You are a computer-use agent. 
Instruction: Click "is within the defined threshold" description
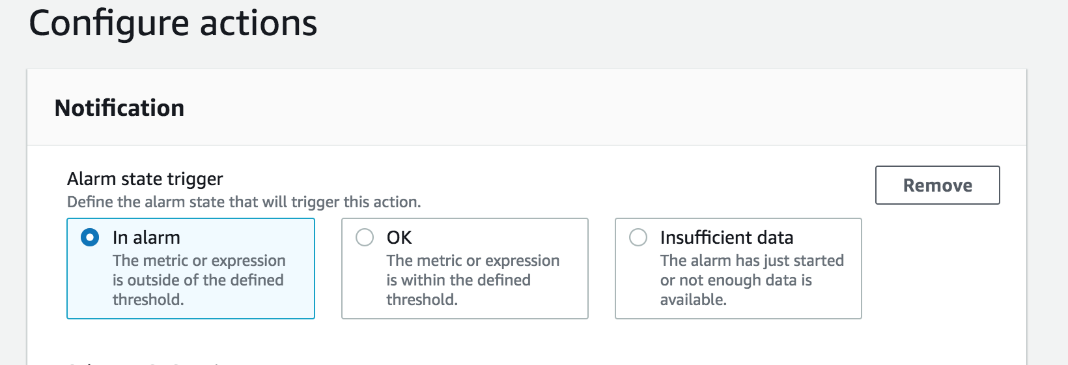pos(458,289)
